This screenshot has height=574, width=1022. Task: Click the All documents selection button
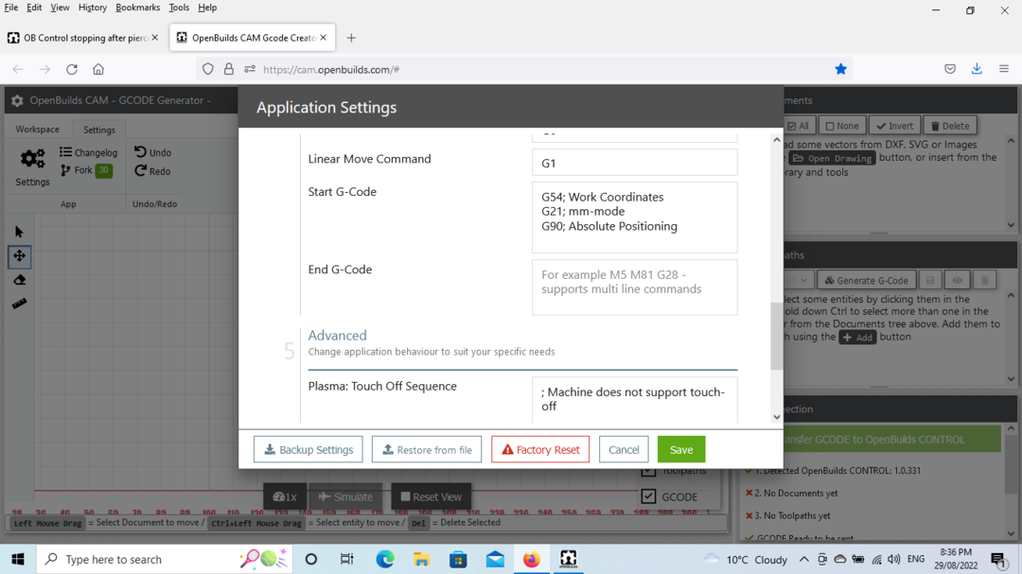pos(798,126)
